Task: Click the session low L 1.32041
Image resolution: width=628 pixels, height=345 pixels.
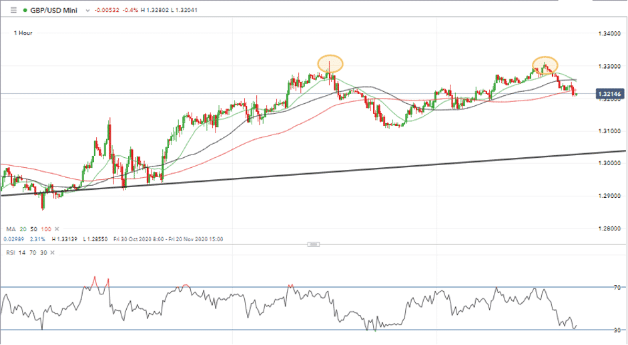Action: pos(184,10)
